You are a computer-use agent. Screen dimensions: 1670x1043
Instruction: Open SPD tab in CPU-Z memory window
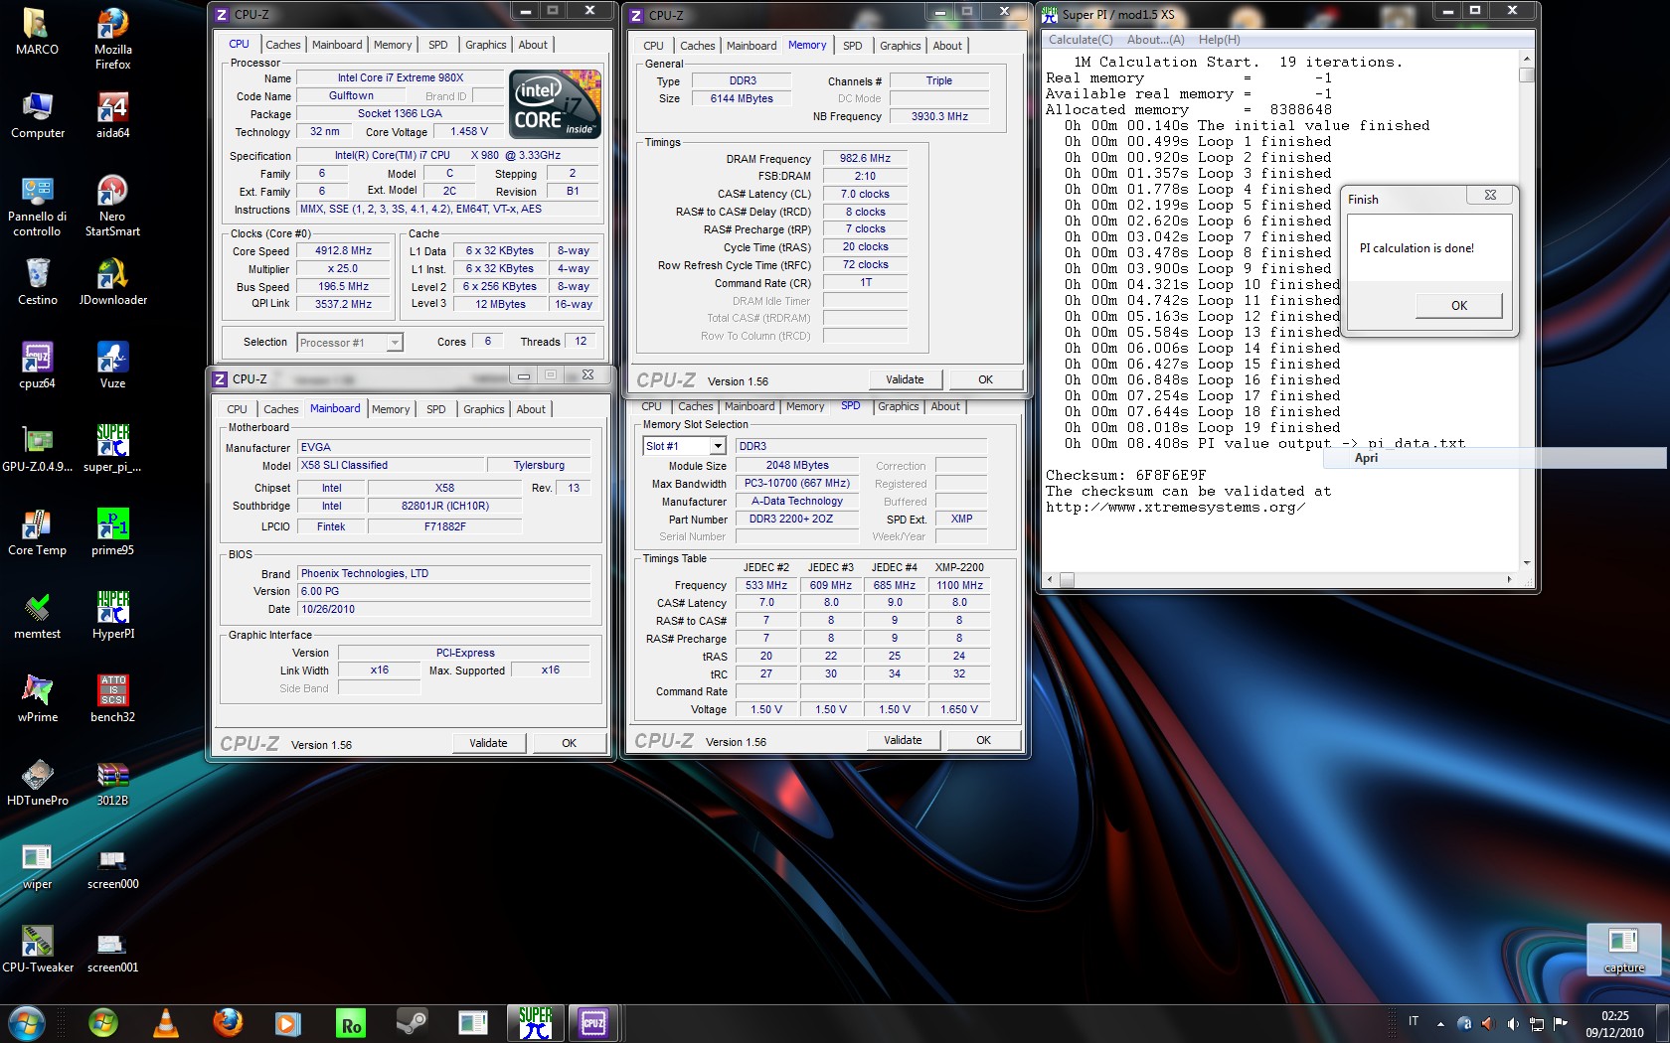pos(852,46)
